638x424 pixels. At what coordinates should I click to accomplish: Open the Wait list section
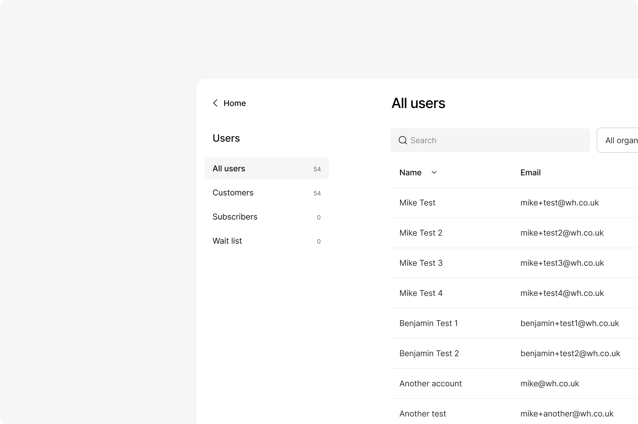[x=266, y=241]
